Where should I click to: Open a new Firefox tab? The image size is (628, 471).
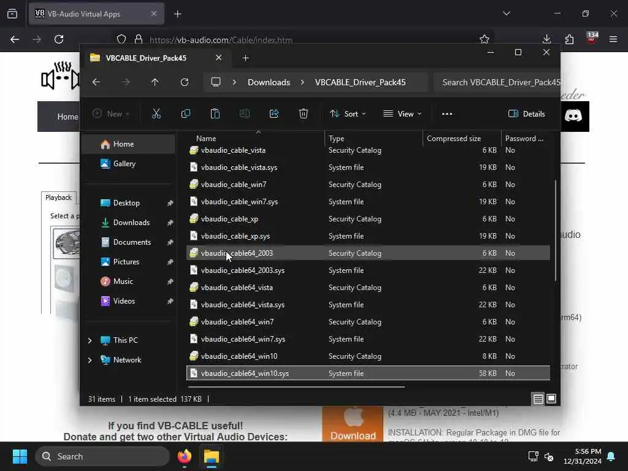click(178, 14)
